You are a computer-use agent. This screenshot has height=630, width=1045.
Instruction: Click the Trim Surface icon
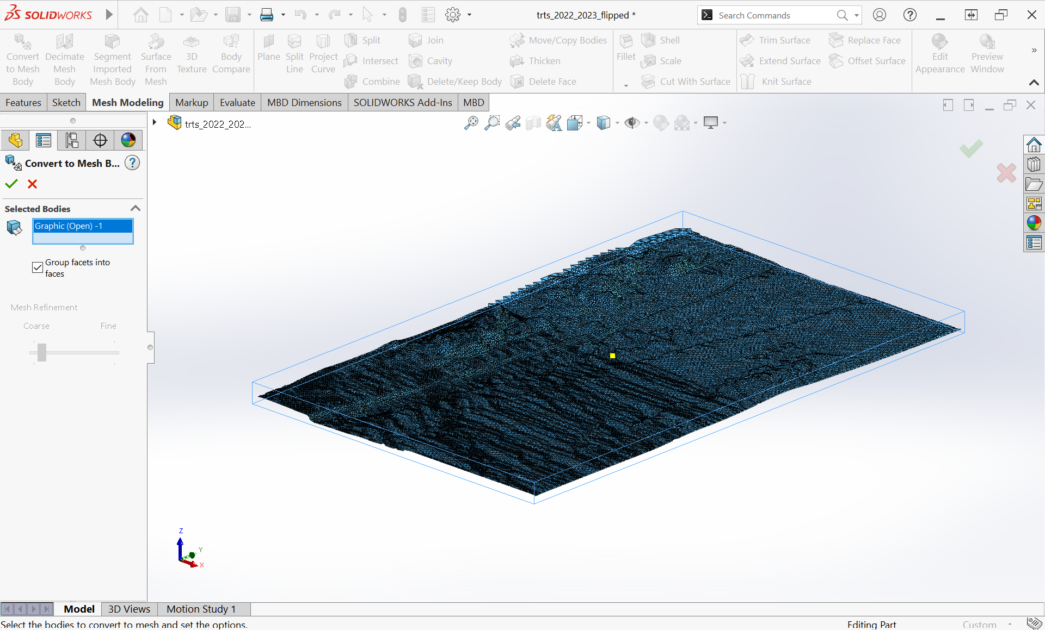tap(746, 40)
